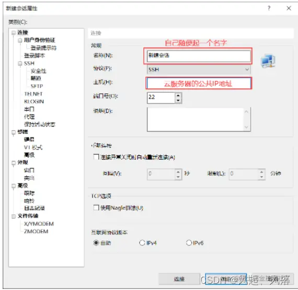The width and height of the screenshot is (298, 290).
Task: Click the 确定 button
Action: (x=226, y=279)
